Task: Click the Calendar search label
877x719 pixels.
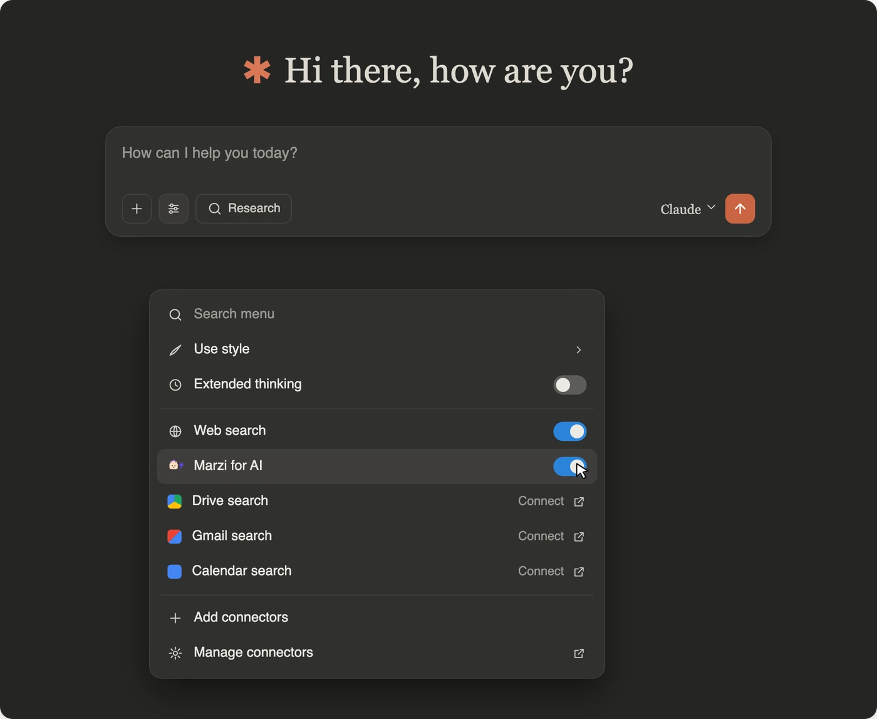Action: [242, 571]
